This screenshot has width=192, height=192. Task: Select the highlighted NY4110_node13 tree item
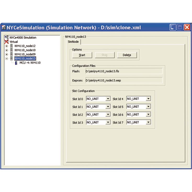[x=25, y=59]
